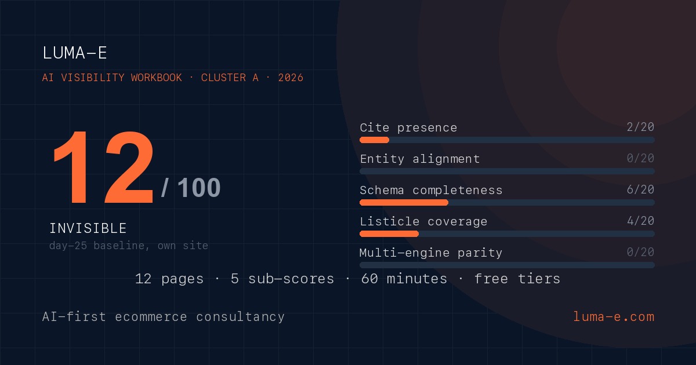Image resolution: width=696 pixels, height=365 pixels.
Task: Click the 0/20 Entity alignment value
Action: pos(640,158)
